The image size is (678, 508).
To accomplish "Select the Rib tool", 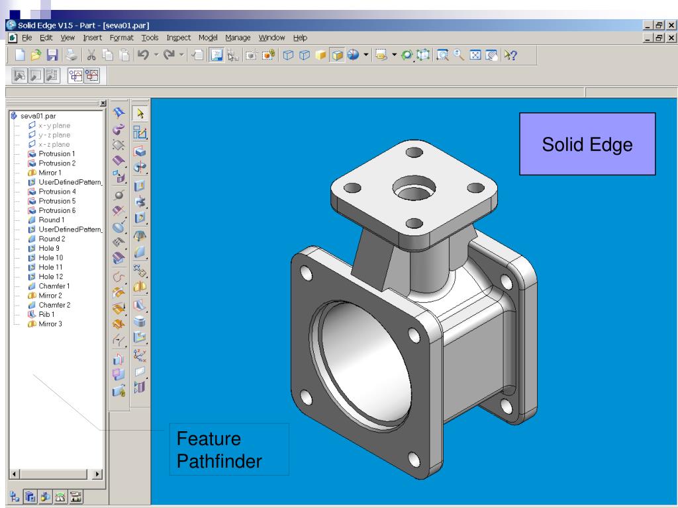I will tap(140, 306).
